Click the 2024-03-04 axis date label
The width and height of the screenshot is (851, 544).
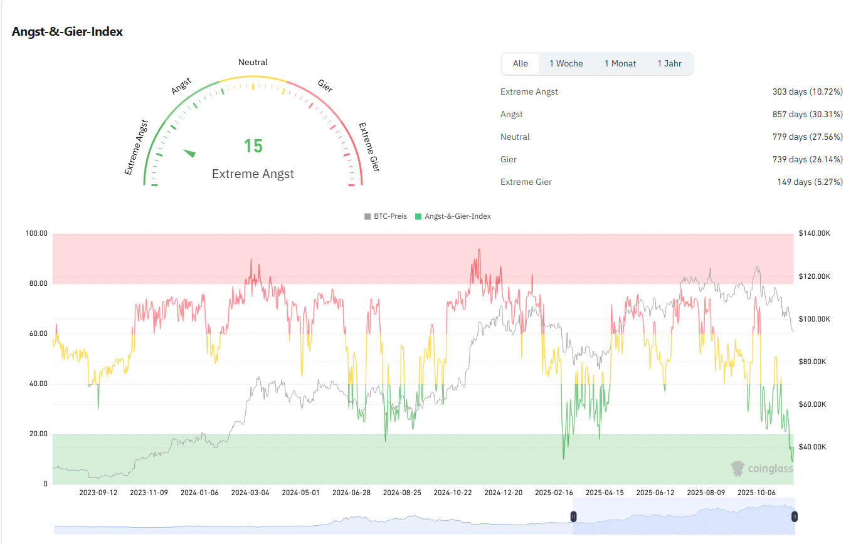click(x=250, y=493)
